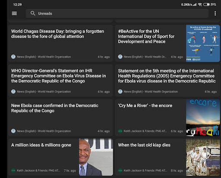Tap Keith Jackson feed icon on million ideas card
The height and width of the screenshot is (178, 221).
pyautogui.click(x=13, y=170)
